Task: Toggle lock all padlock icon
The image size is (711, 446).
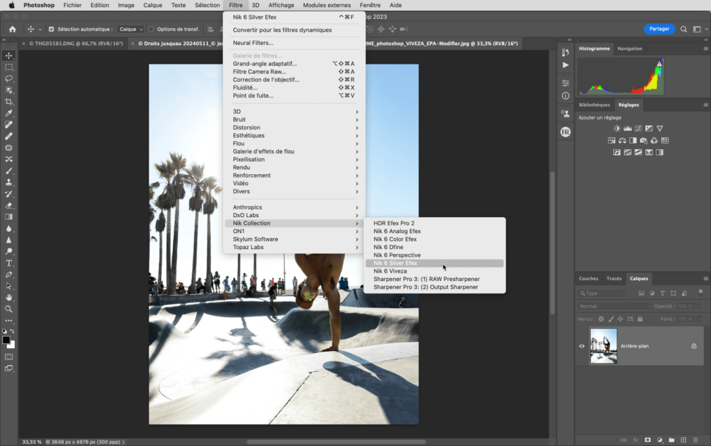Action: 639,319
